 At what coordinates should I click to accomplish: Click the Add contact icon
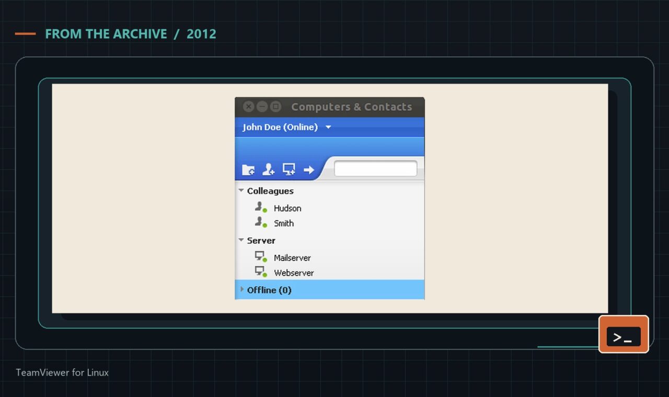[268, 169]
